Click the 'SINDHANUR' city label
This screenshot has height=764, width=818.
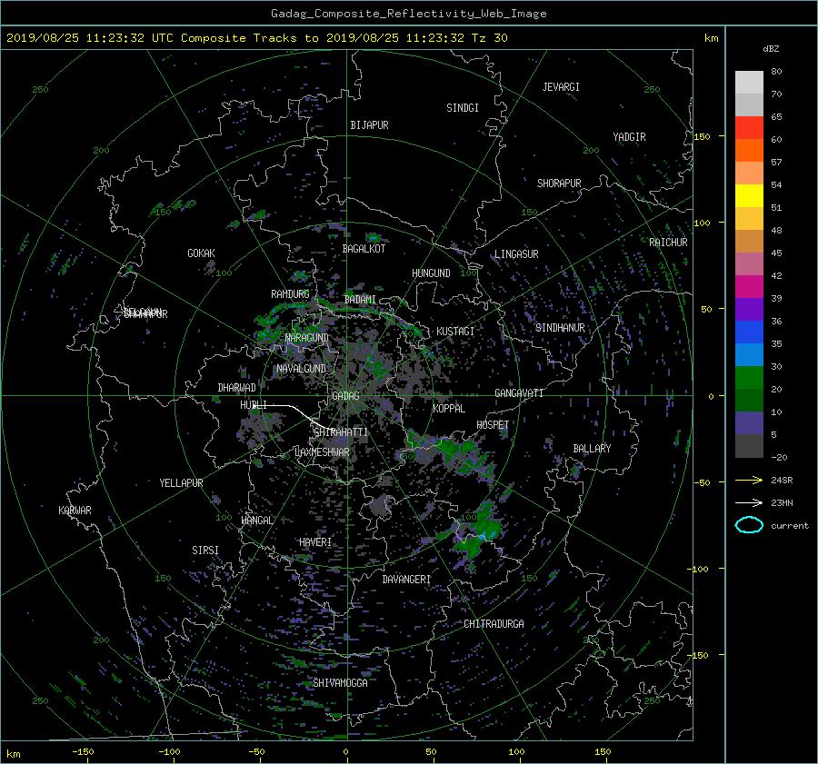pos(560,328)
